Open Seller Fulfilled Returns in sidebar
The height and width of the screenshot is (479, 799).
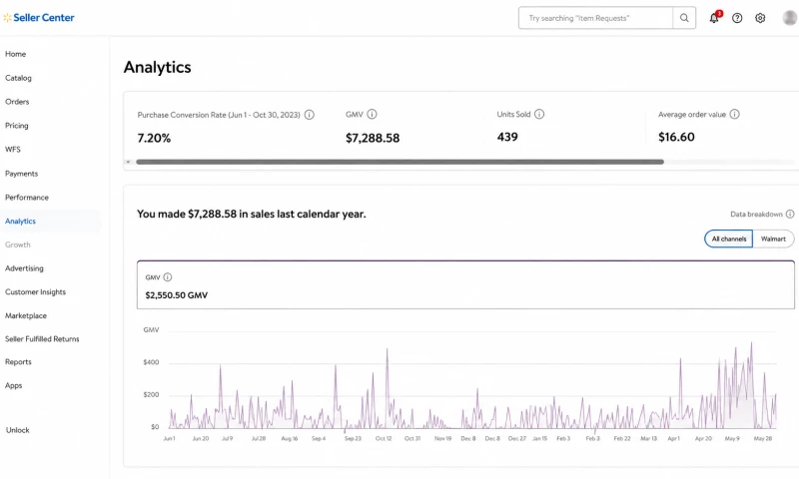(x=42, y=339)
